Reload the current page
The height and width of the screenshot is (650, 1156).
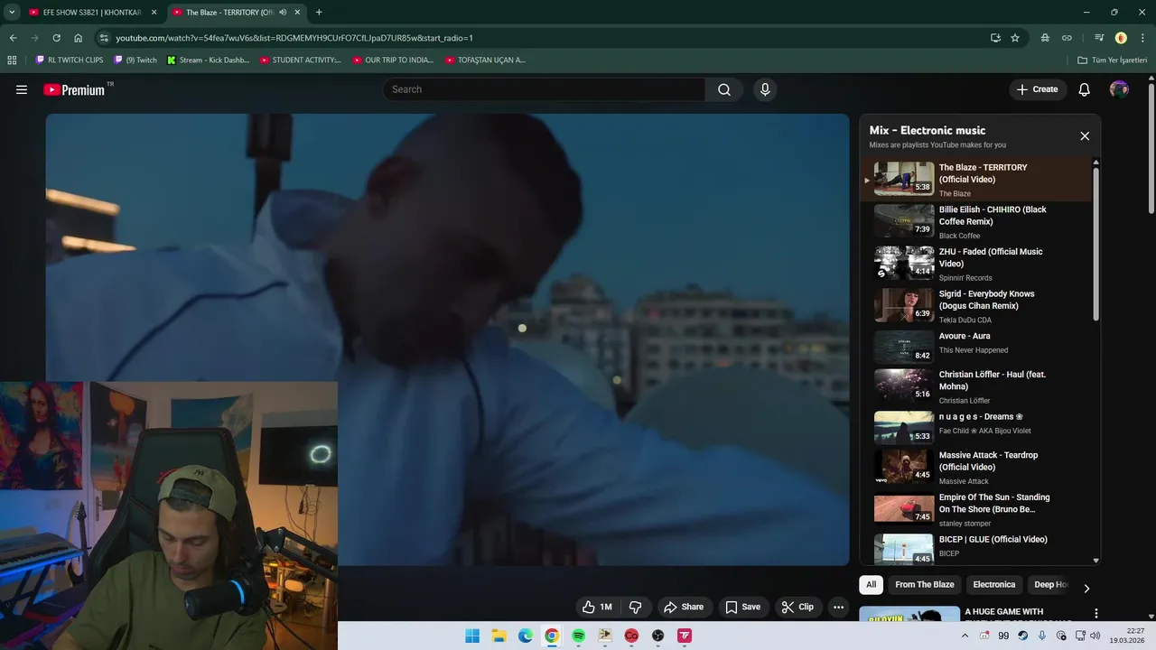tap(56, 38)
